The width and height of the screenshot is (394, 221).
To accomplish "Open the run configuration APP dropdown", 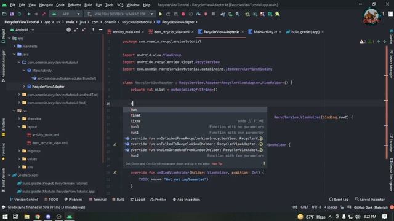I will [x=66, y=14].
